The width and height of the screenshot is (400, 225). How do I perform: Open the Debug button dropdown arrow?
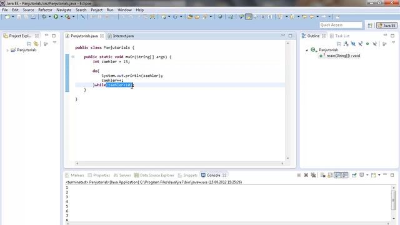[x=49, y=17]
